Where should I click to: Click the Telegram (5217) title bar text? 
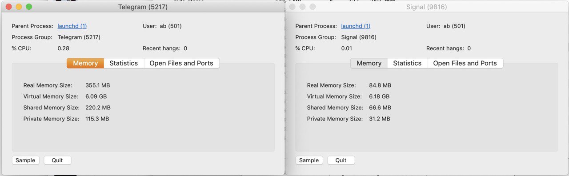pyautogui.click(x=143, y=7)
